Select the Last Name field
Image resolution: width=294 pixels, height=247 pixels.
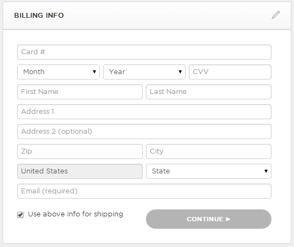click(209, 92)
